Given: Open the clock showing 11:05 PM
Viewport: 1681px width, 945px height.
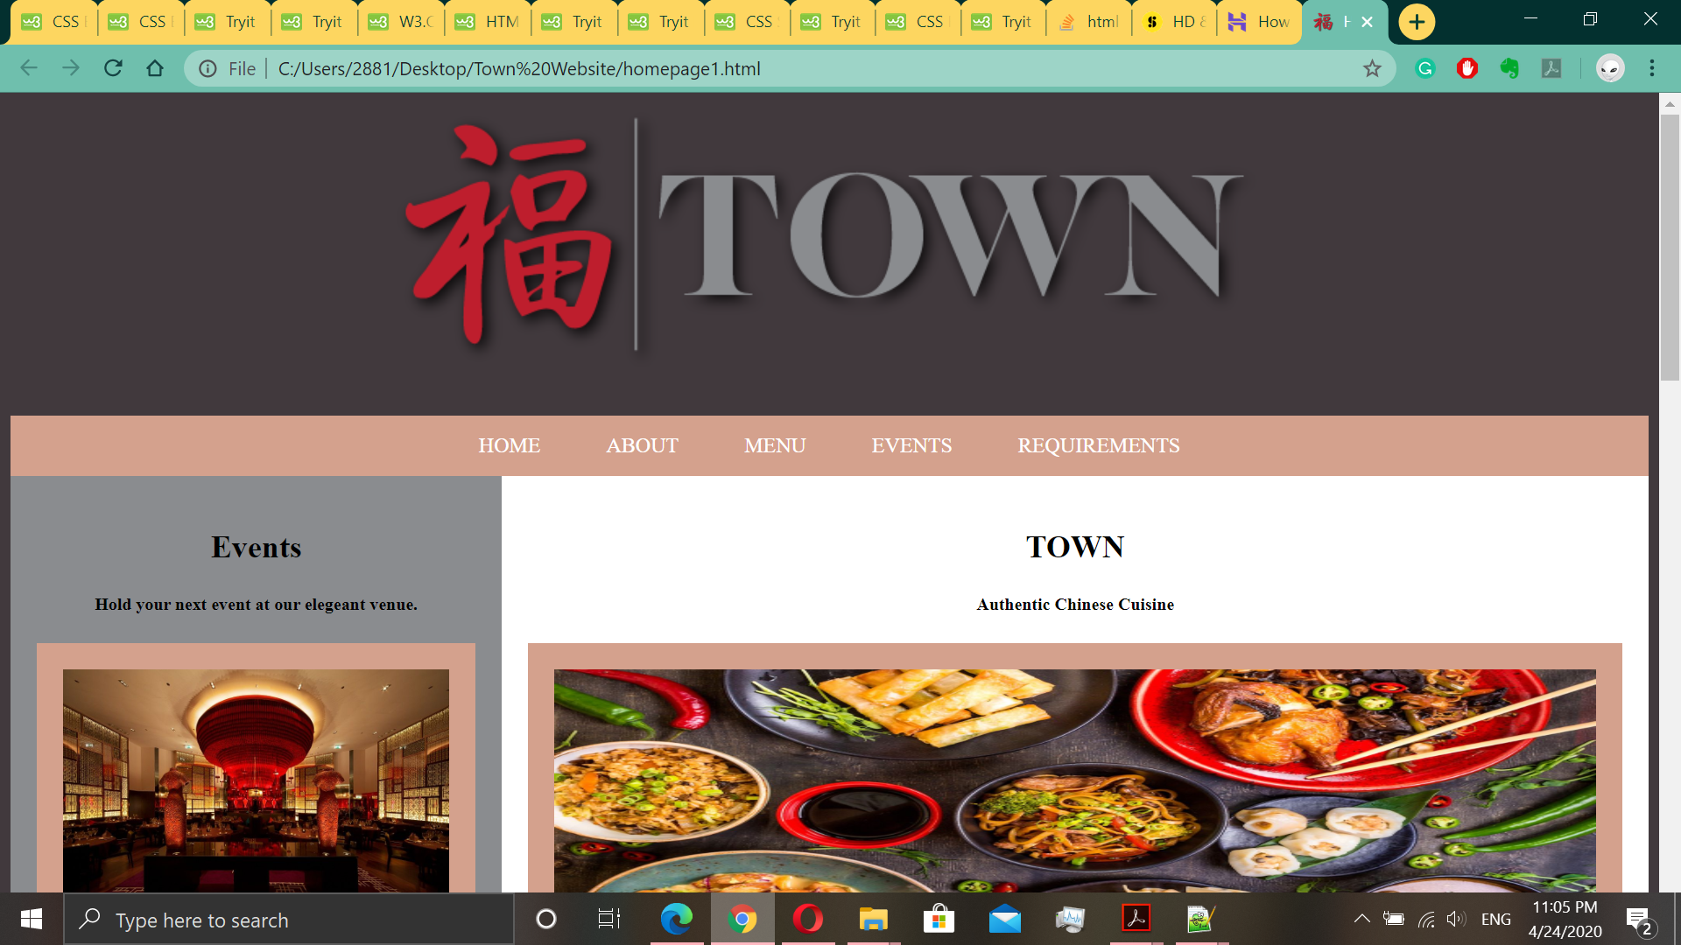Looking at the screenshot, I should pos(1565,919).
